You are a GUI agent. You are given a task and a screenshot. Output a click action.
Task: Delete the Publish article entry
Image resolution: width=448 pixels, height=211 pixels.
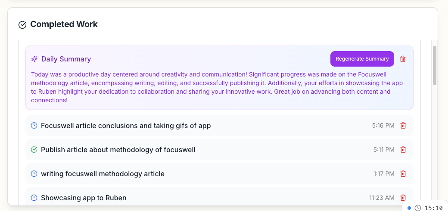coord(403,150)
